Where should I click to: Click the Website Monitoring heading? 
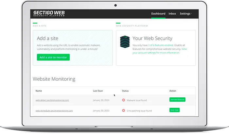[x=54, y=79]
